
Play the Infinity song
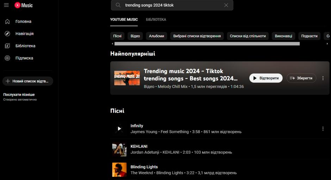click(119, 128)
